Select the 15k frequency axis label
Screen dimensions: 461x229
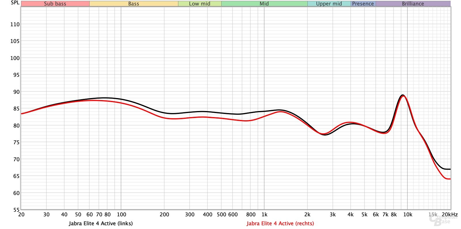(x=433, y=214)
